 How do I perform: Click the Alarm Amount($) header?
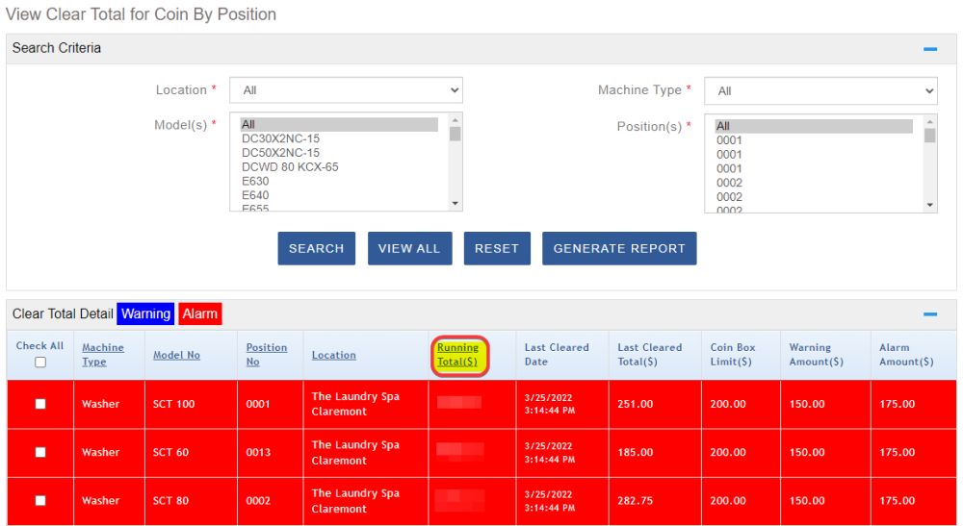(906, 354)
